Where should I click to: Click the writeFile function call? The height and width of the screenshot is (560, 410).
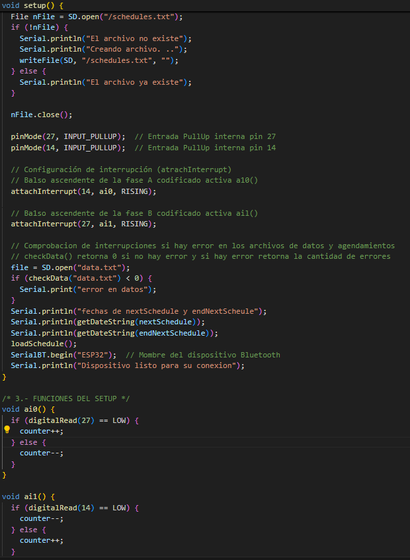click(36, 60)
